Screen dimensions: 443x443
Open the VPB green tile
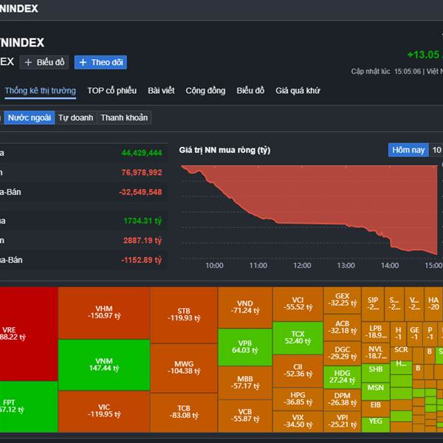[245, 346]
